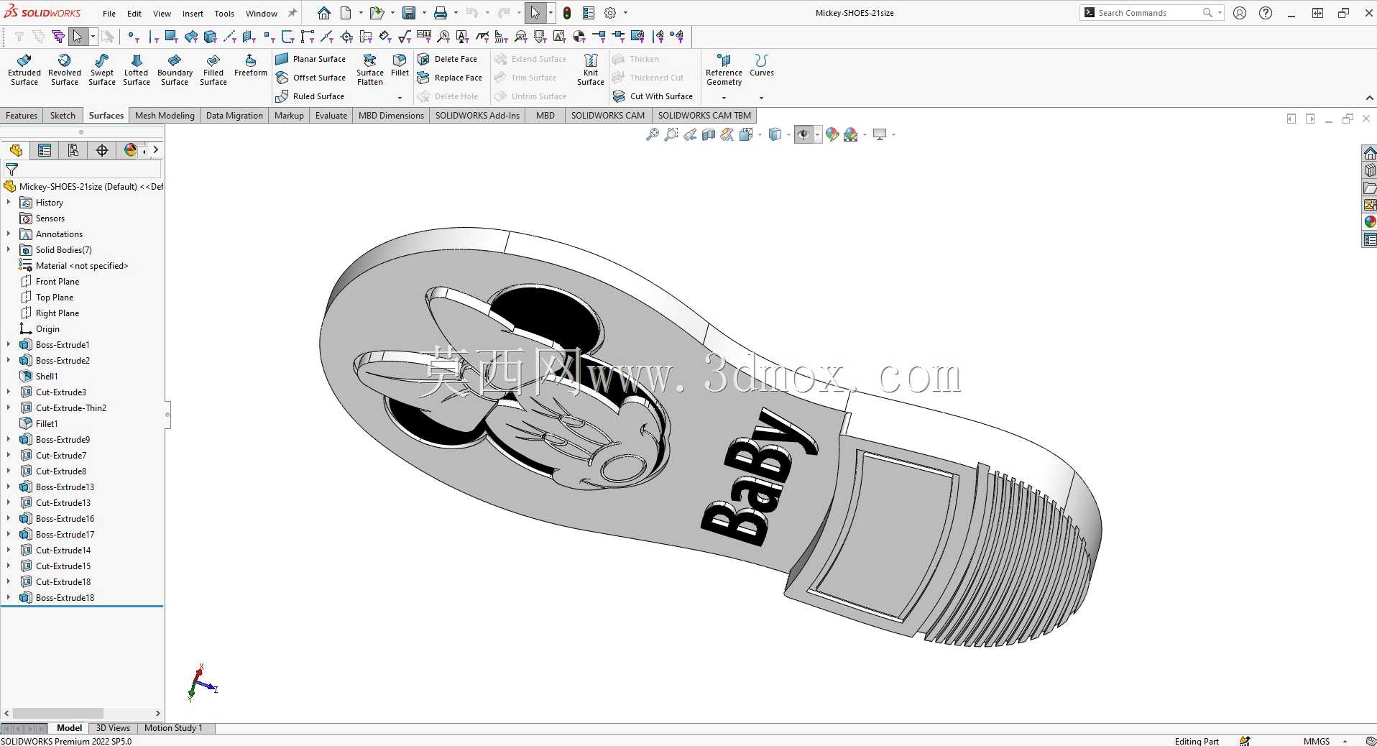
Task: Select the Front Plane item
Action: (50, 282)
